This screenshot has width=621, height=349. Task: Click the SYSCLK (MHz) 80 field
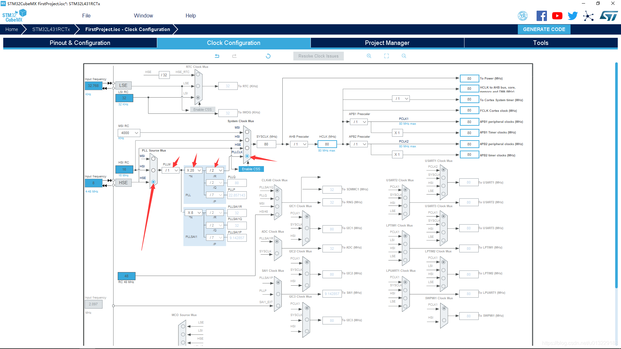point(267,144)
